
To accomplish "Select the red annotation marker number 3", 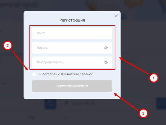I will 143,113.
